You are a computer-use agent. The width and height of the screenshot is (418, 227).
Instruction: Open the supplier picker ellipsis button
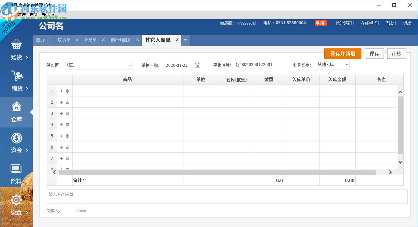130,65
